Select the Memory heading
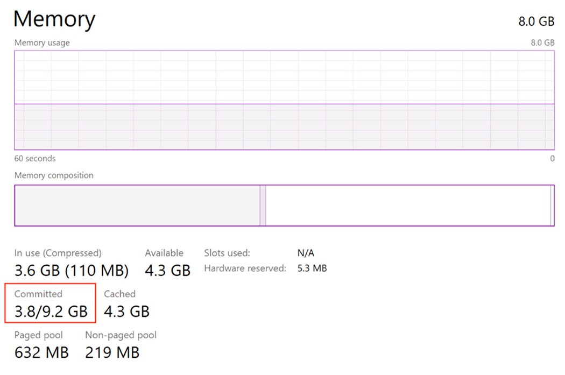The image size is (565, 375). (54, 19)
